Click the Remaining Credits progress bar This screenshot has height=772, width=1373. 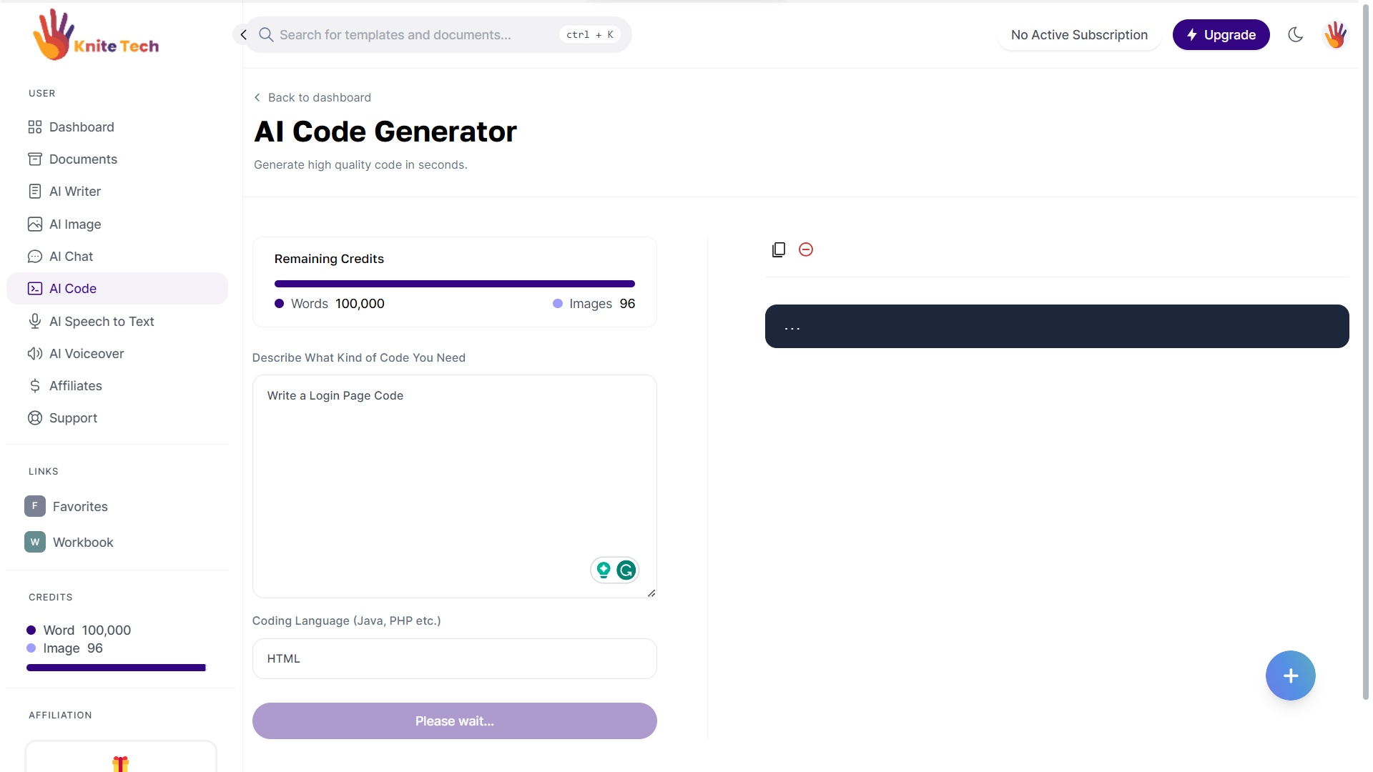[454, 284]
